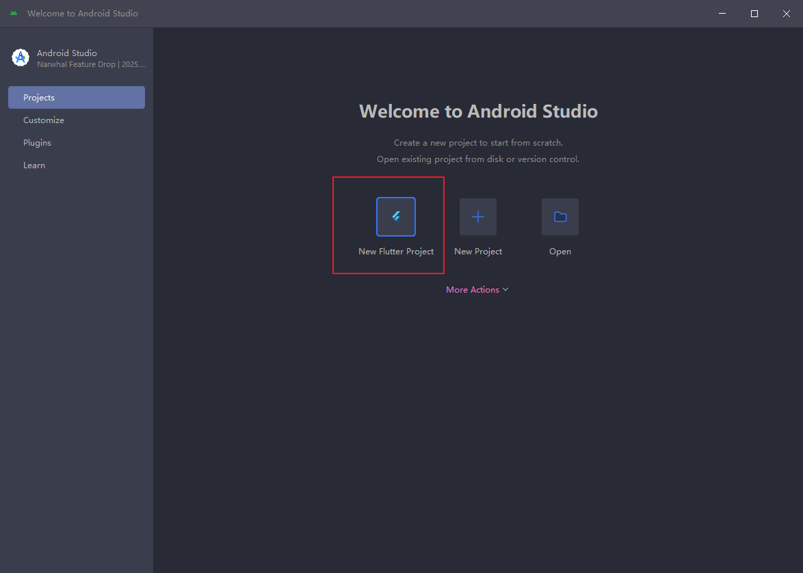Click the Android Studio name in the sidebar
Screen dimensions: 803x573
pyautogui.click(x=67, y=53)
